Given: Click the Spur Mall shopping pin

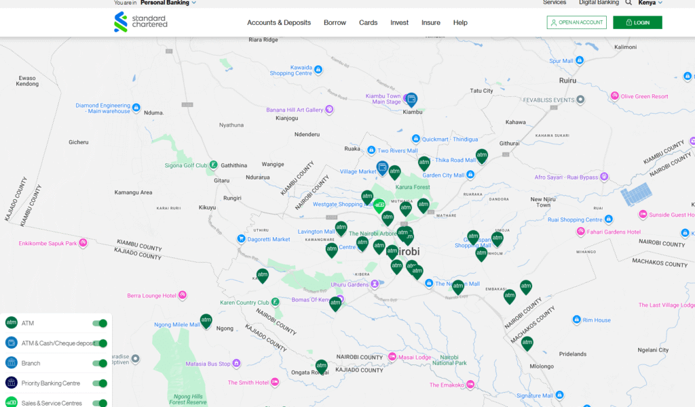Looking at the screenshot, I should [x=580, y=60].
